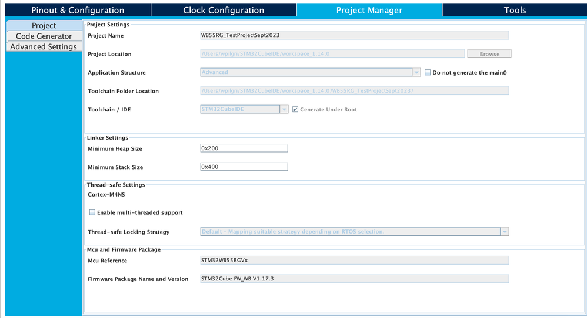587x318 pixels.
Task: Open the Thread-safe Locking Strategy dropdown
Action: point(355,231)
